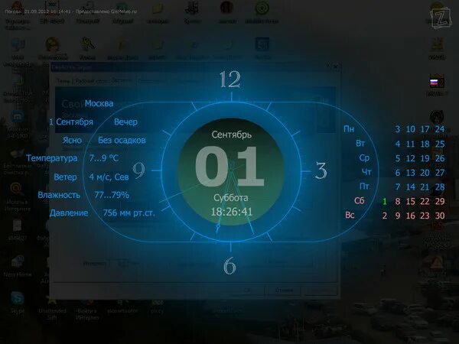Click the large clock numeral 9

pyautogui.click(x=138, y=170)
